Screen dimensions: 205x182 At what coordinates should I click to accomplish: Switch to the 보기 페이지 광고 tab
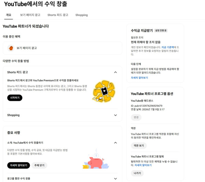(x=30, y=15)
